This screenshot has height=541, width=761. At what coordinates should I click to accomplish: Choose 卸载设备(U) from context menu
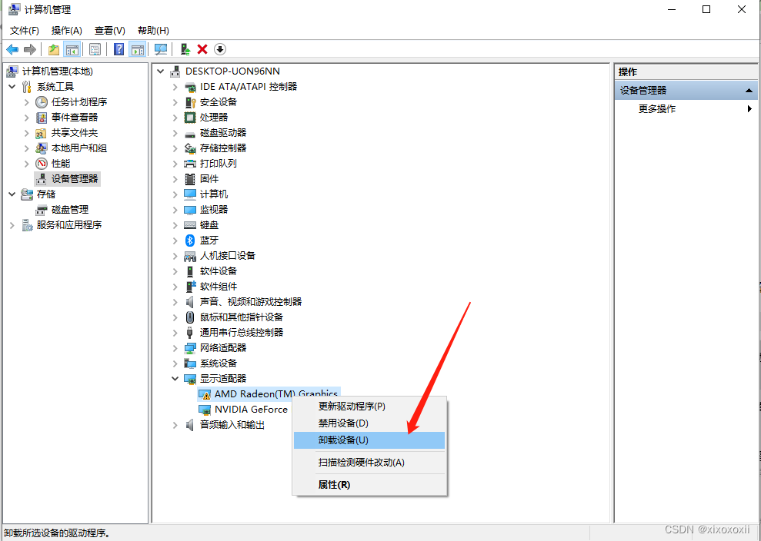(x=369, y=440)
